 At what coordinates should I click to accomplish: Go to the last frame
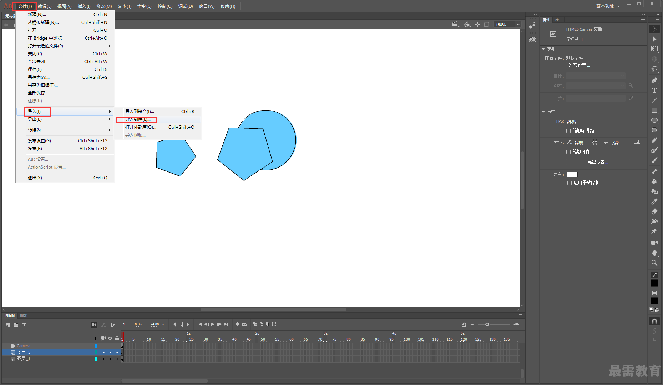pyautogui.click(x=226, y=324)
